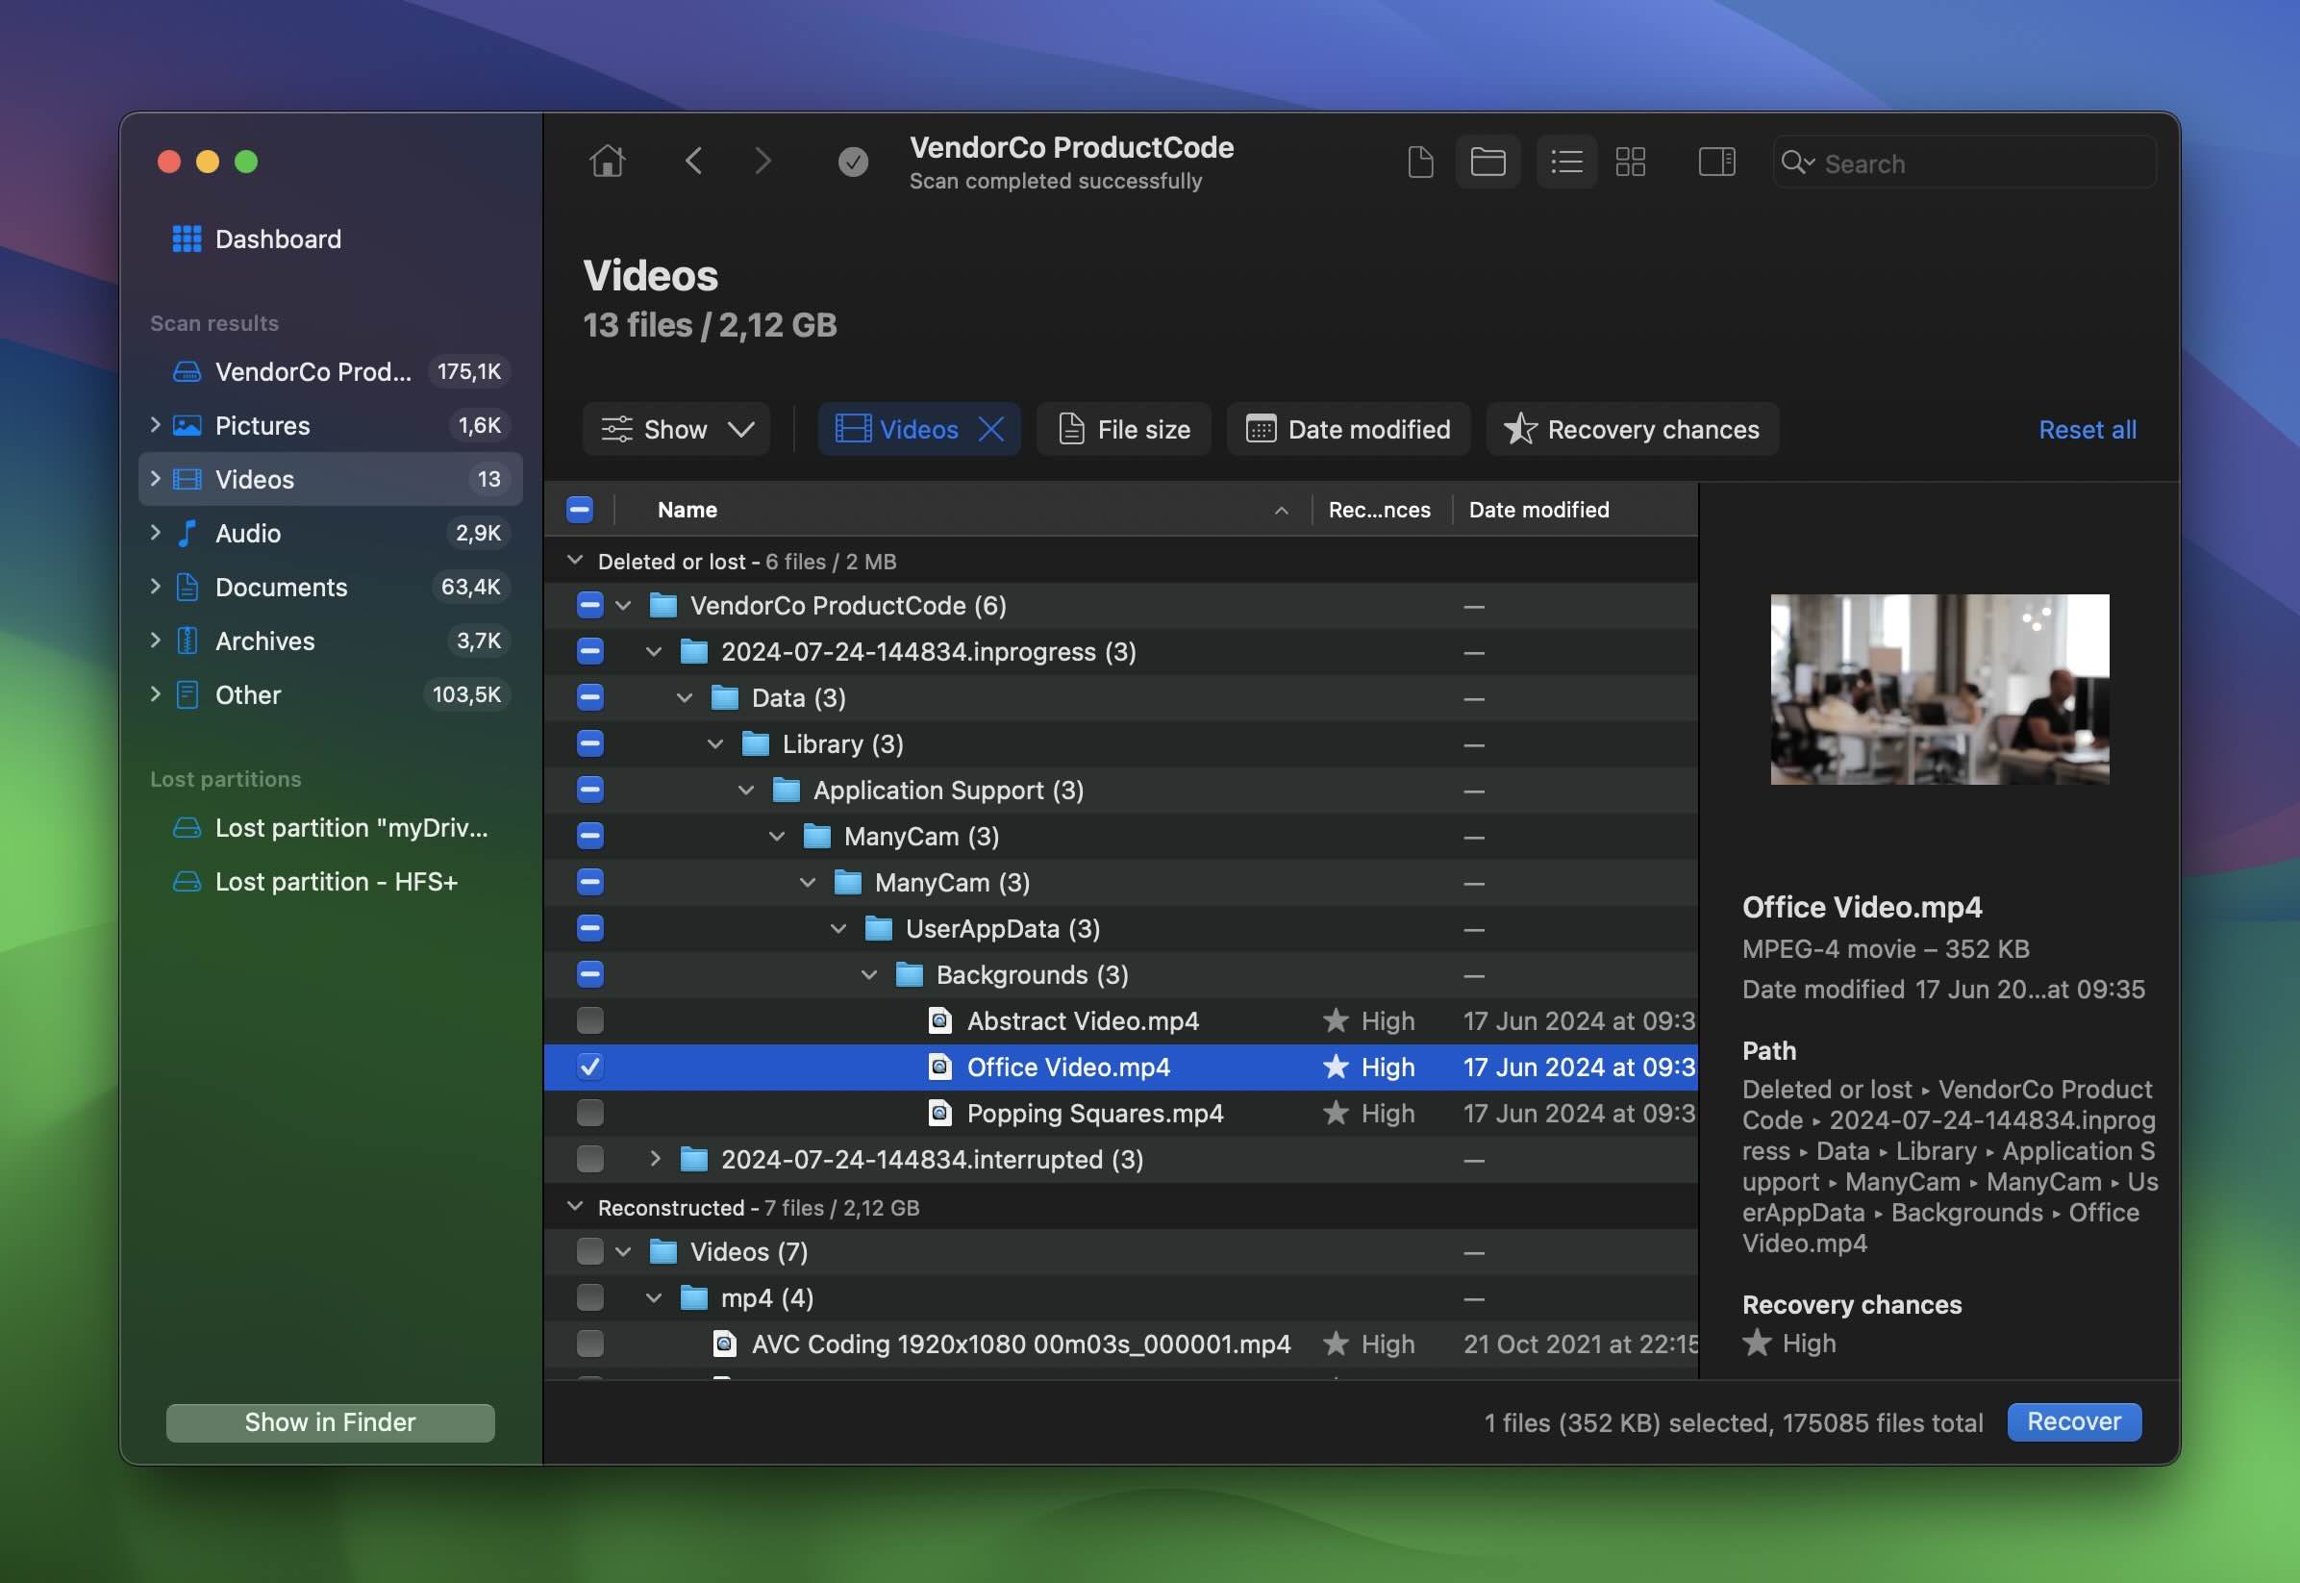This screenshot has height=1583, width=2300.
Task: Sort by Date modified column header
Action: pyautogui.click(x=1538, y=509)
